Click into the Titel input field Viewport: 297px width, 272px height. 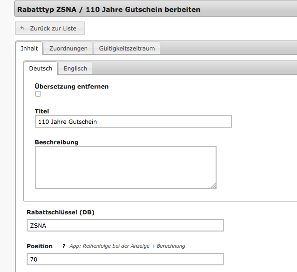coord(133,121)
